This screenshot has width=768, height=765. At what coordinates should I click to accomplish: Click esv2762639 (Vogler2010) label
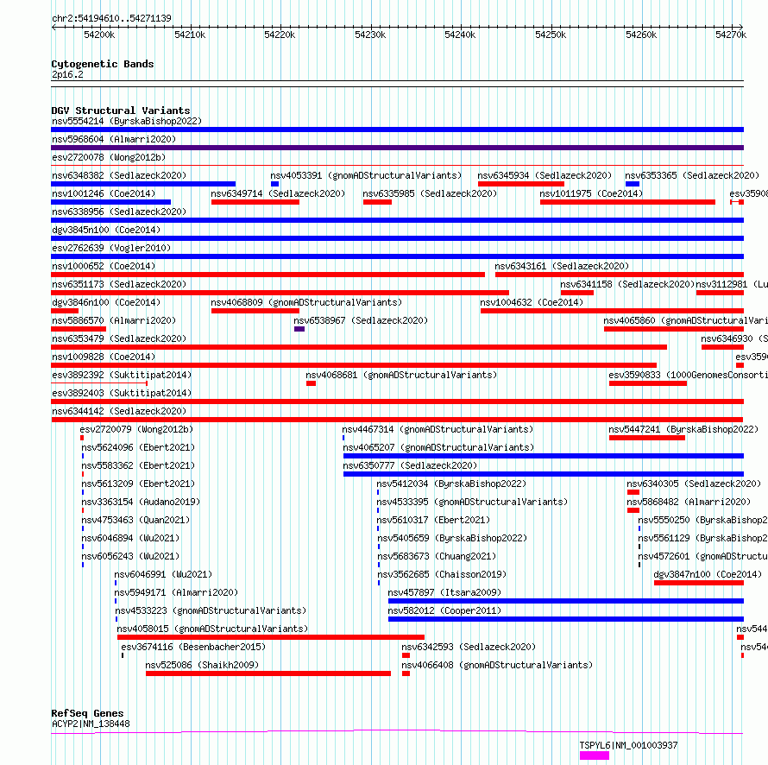(x=111, y=248)
